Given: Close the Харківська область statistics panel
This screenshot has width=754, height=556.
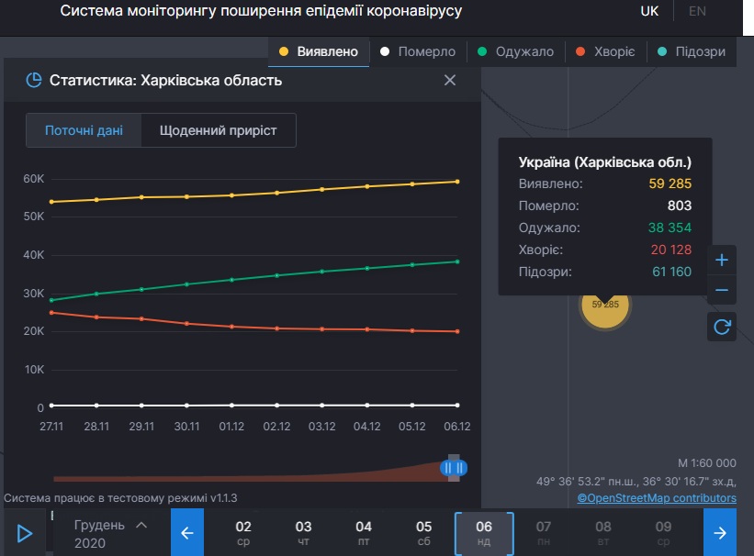Looking at the screenshot, I should pos(449,81).
